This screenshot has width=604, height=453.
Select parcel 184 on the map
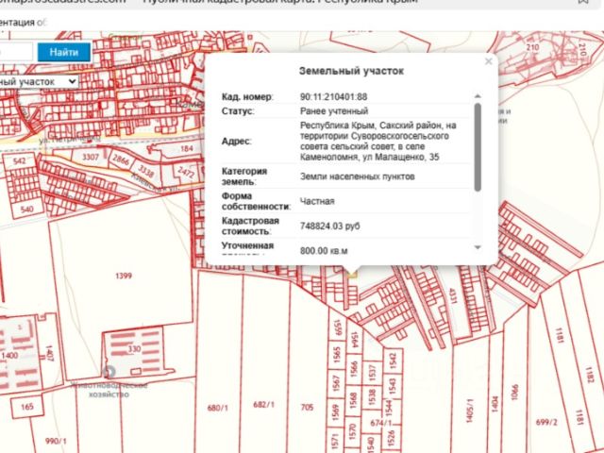tap(187, 149)
